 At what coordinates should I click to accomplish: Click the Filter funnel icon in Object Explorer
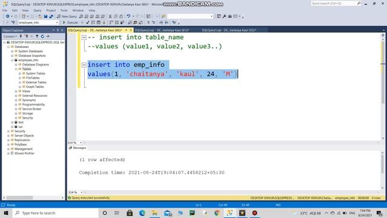click(37, 36)
